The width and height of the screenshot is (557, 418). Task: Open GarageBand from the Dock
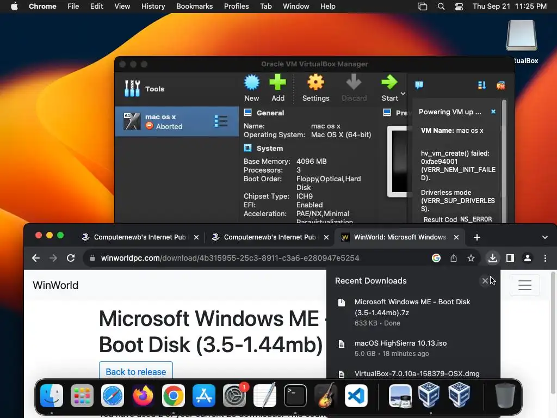click(x=326, y=395)
